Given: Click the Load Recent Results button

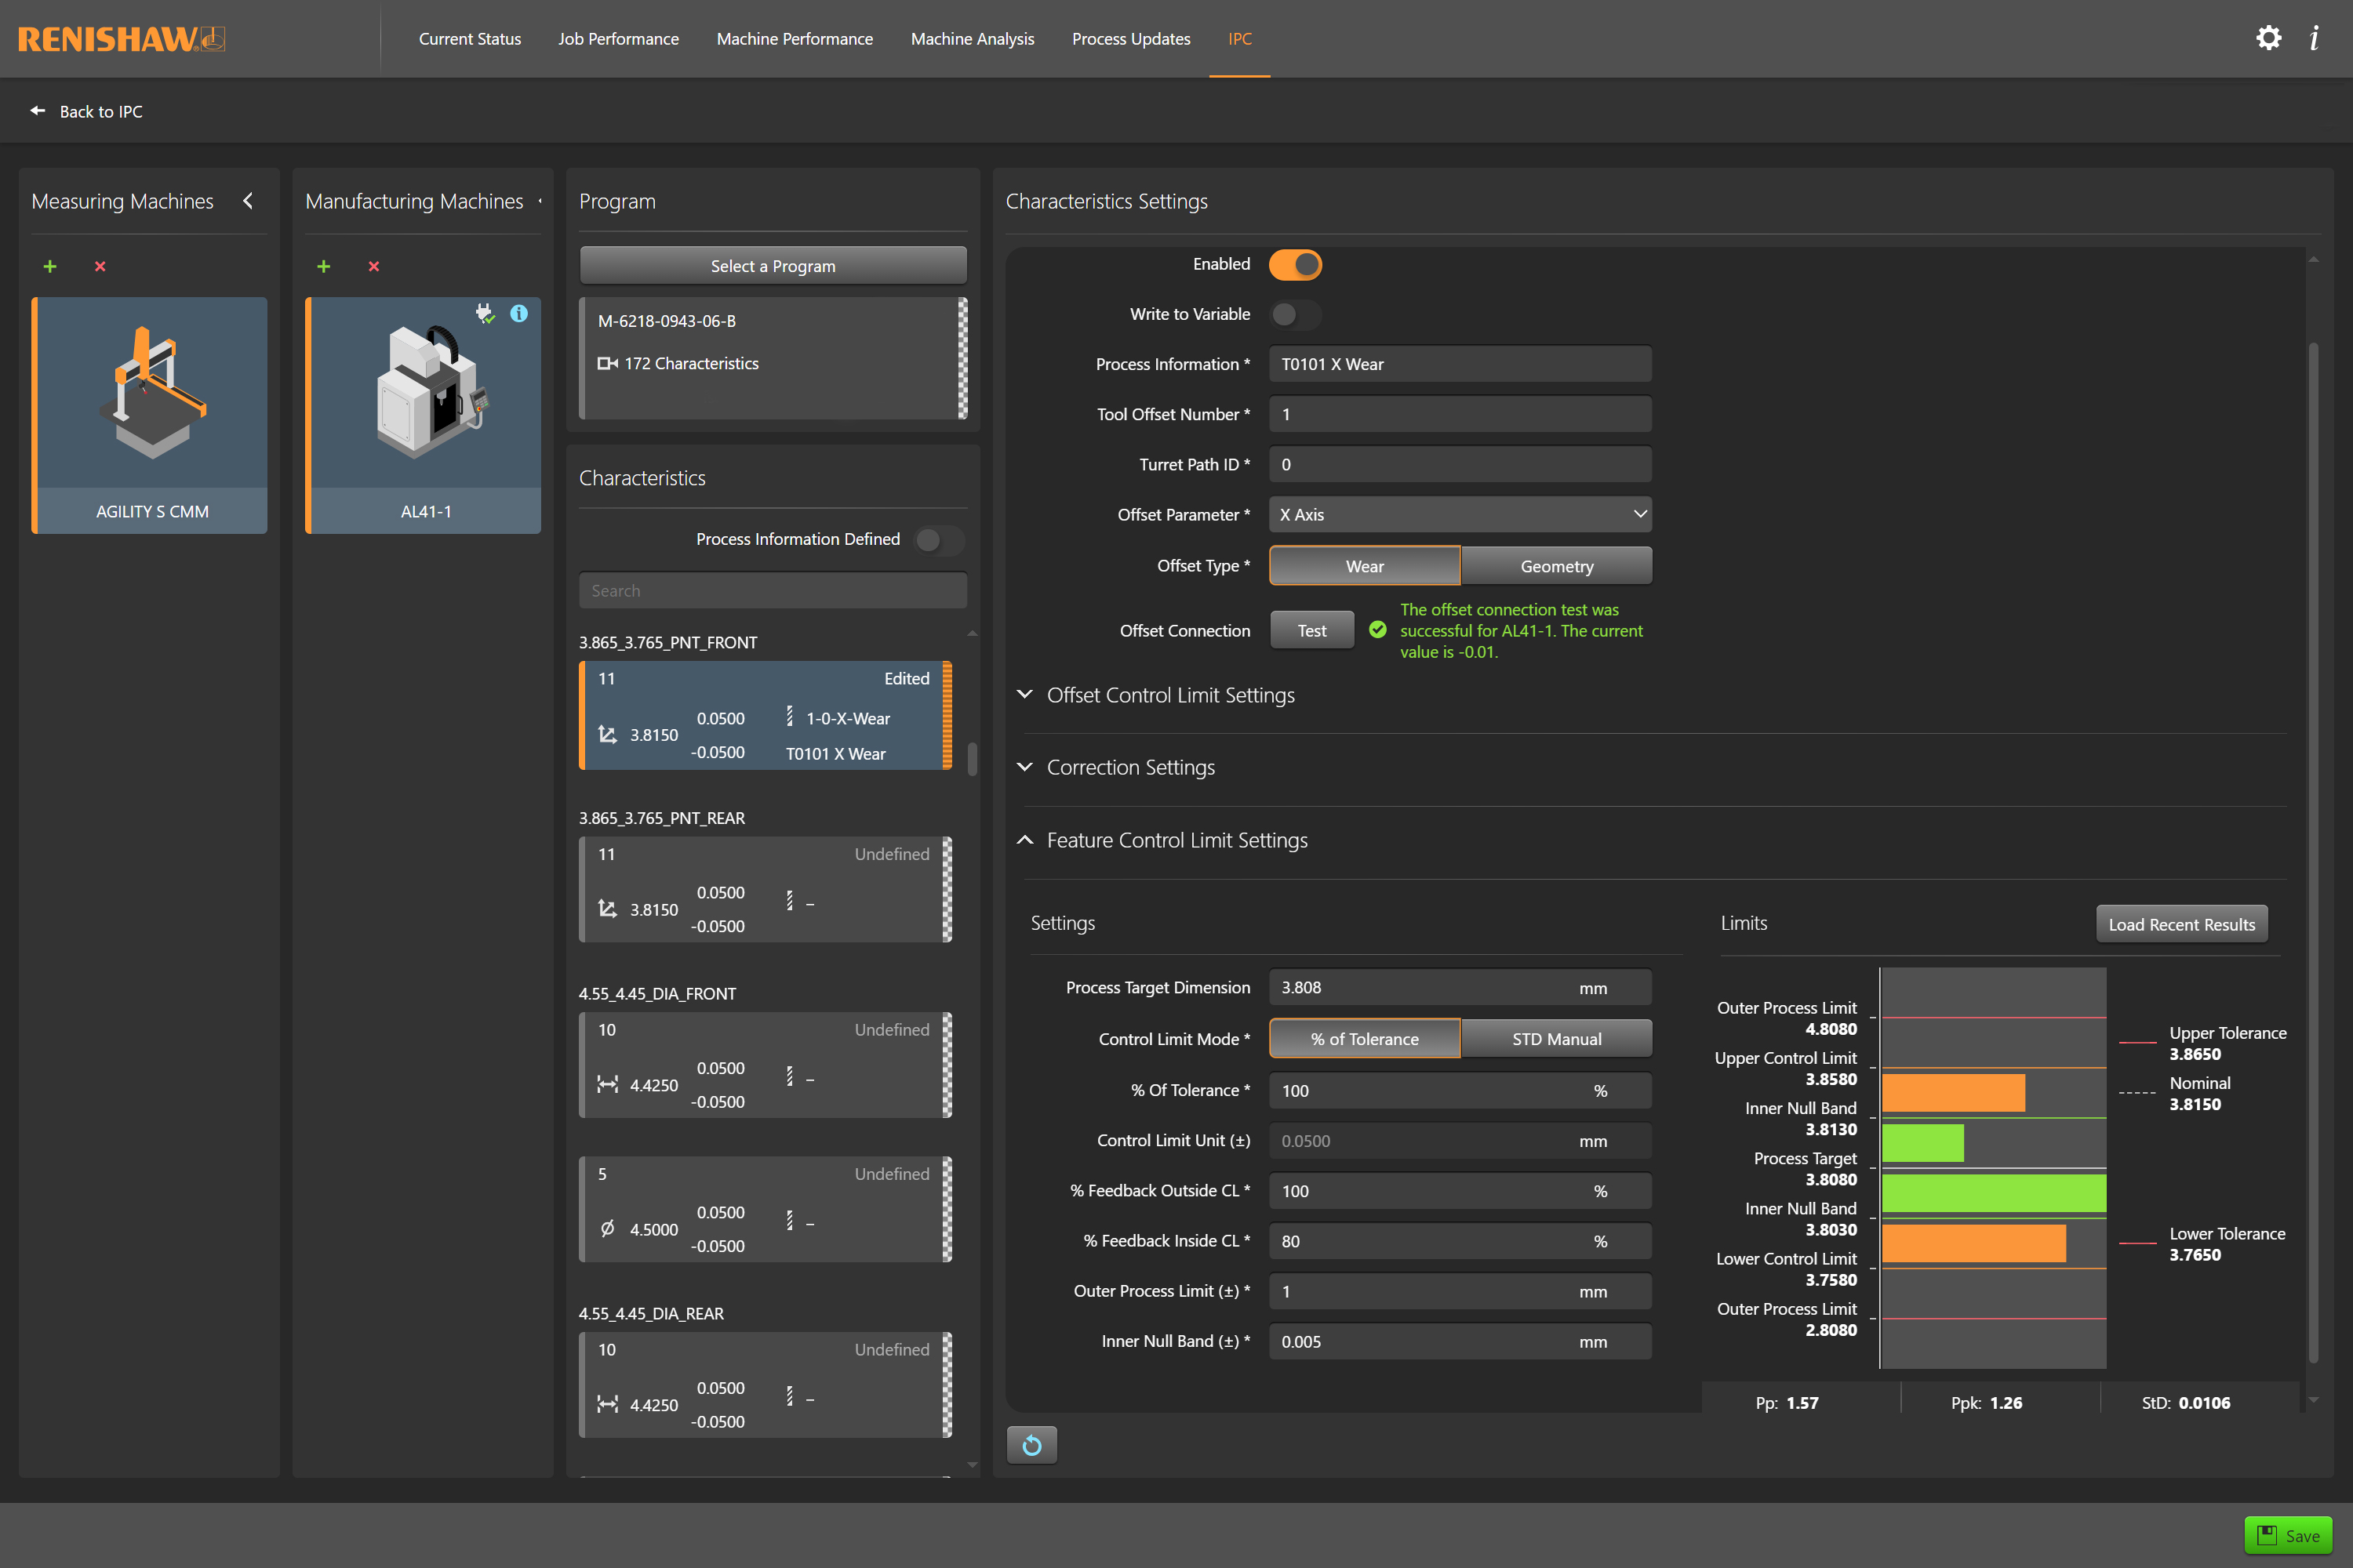Looking at the screenshot, I should [2181, 924].
